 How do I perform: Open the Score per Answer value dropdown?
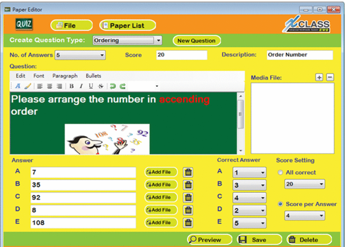click(305, 215)
